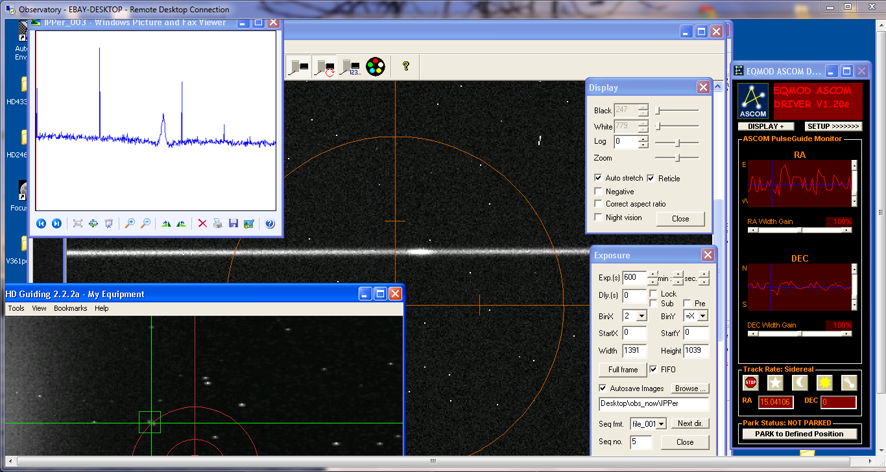
Task: Click the PARK to Defined Position button
Action: click(799, 434)
